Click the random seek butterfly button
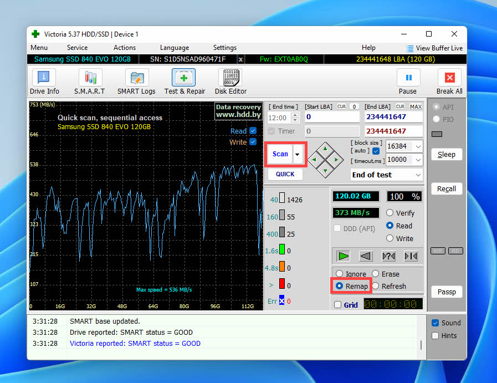The height and width of the screenshot is (383, 497). pyautogui.click(x=388, y=256)
